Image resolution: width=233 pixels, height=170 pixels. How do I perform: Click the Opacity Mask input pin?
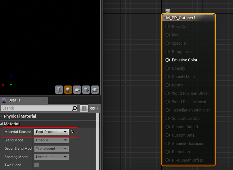[x=168, y=76]
